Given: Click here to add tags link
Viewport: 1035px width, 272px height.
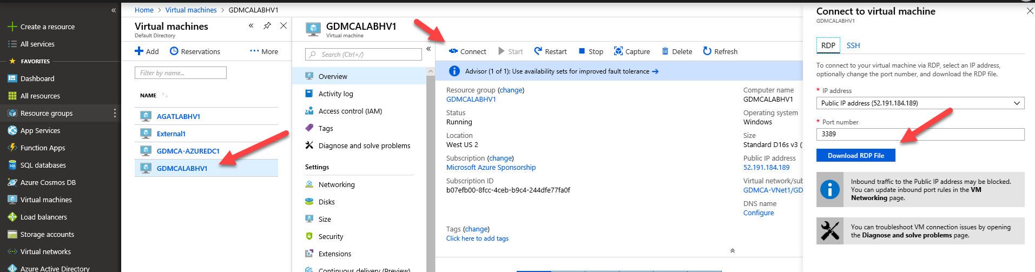Looking at the screenshot, I should pos(477,238).
